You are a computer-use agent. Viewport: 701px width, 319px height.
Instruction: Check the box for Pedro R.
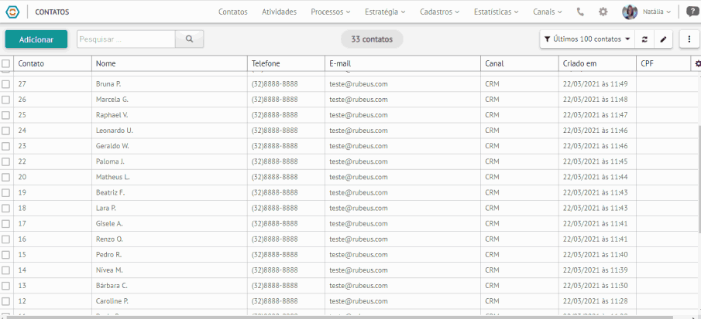(5, 255)
